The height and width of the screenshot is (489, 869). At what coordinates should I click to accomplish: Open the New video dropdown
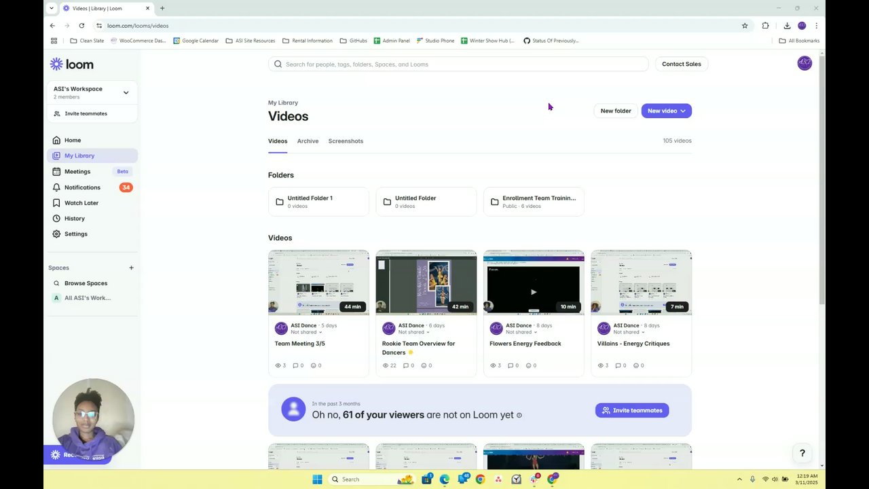pos(666,111)
